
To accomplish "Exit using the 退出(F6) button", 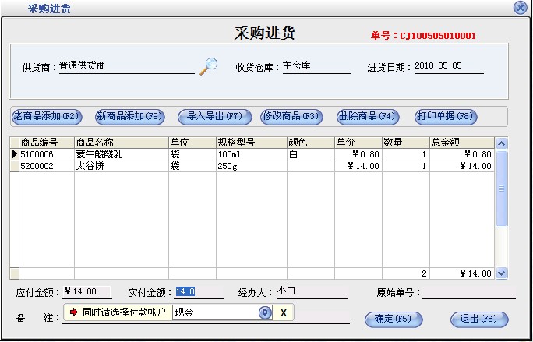I will [x=479, y=319].
